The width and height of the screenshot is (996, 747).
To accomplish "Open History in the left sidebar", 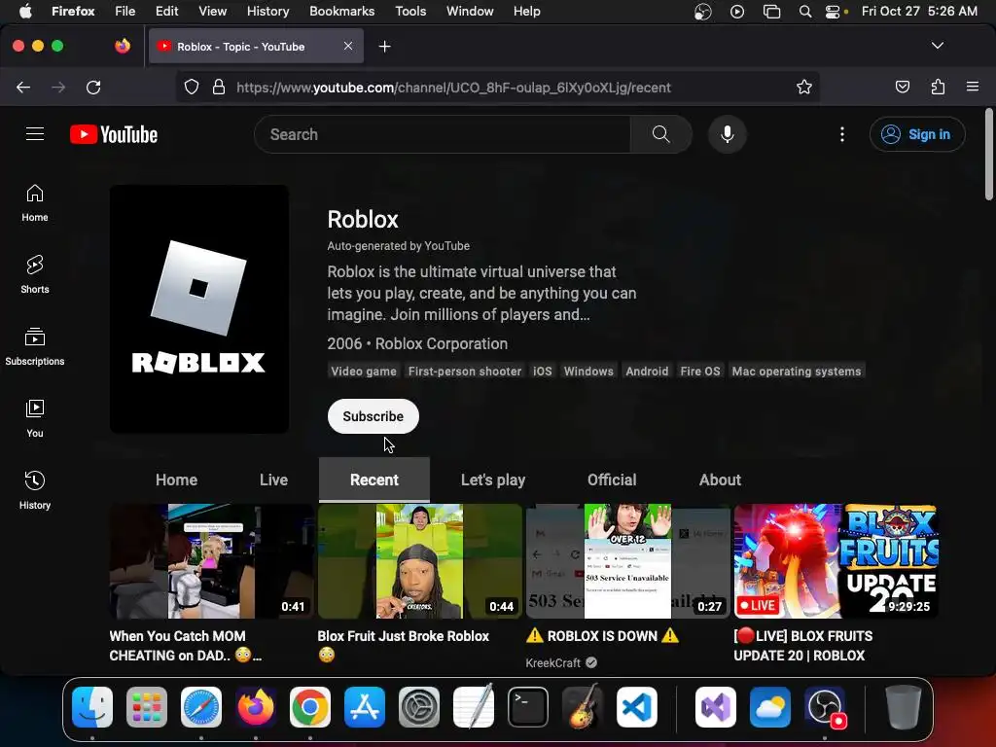I will (35, 490).
